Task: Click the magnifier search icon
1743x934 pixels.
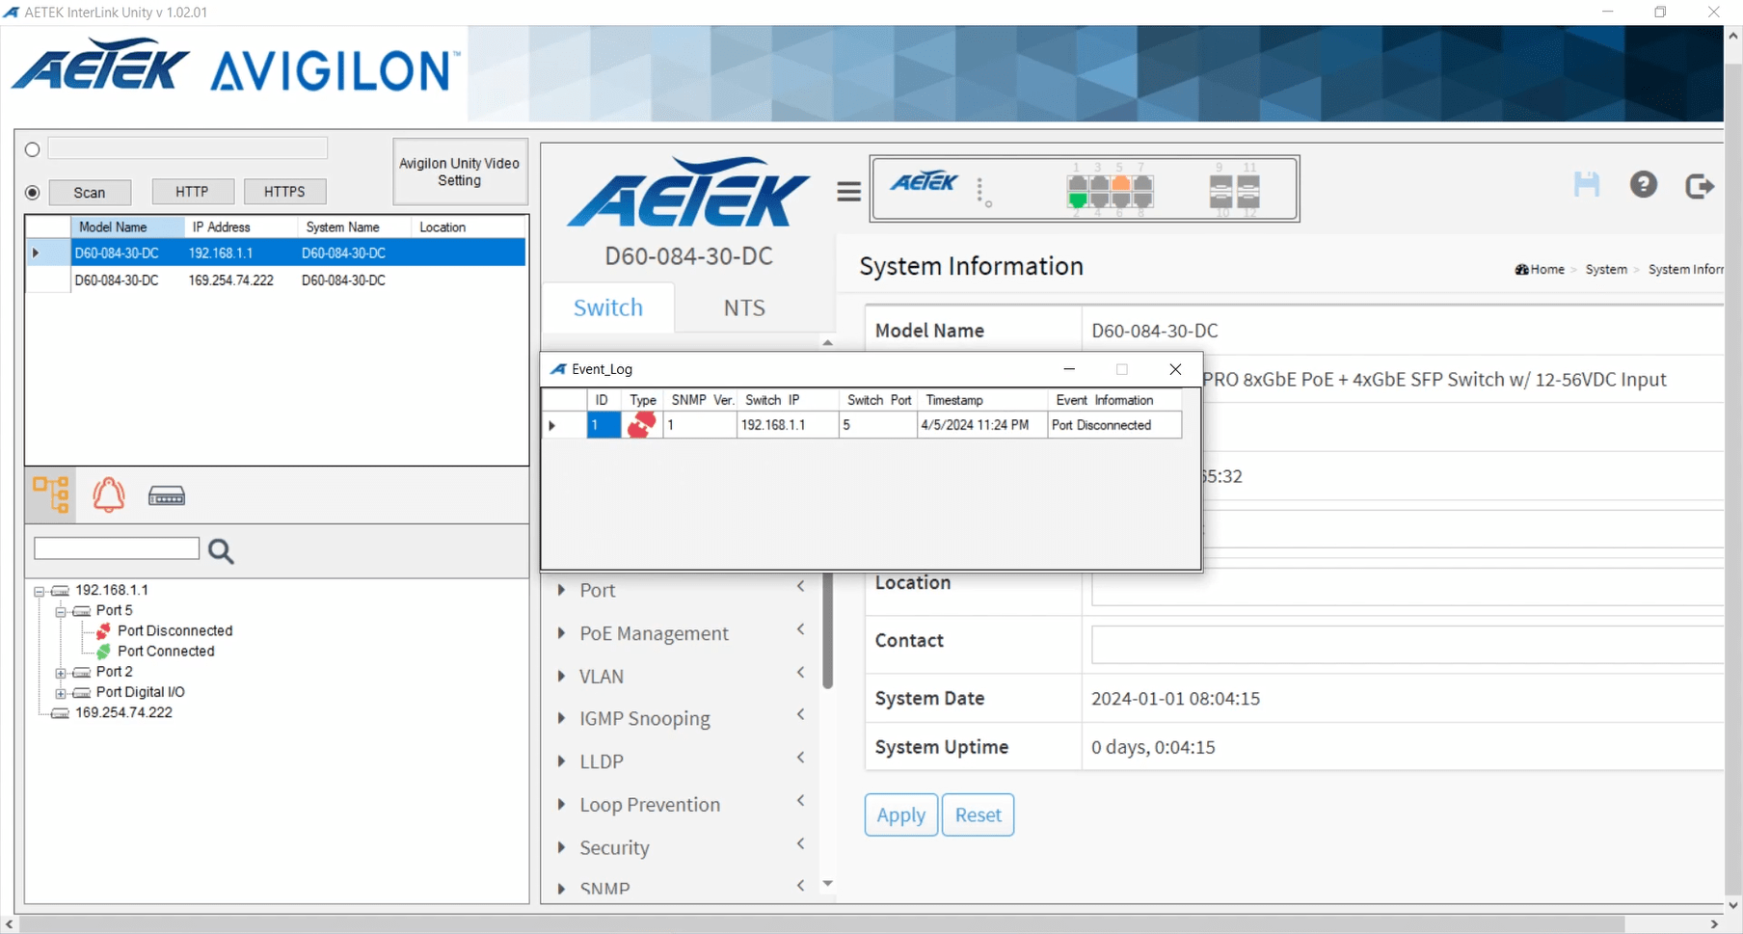Action: click(x=221, y=550)
